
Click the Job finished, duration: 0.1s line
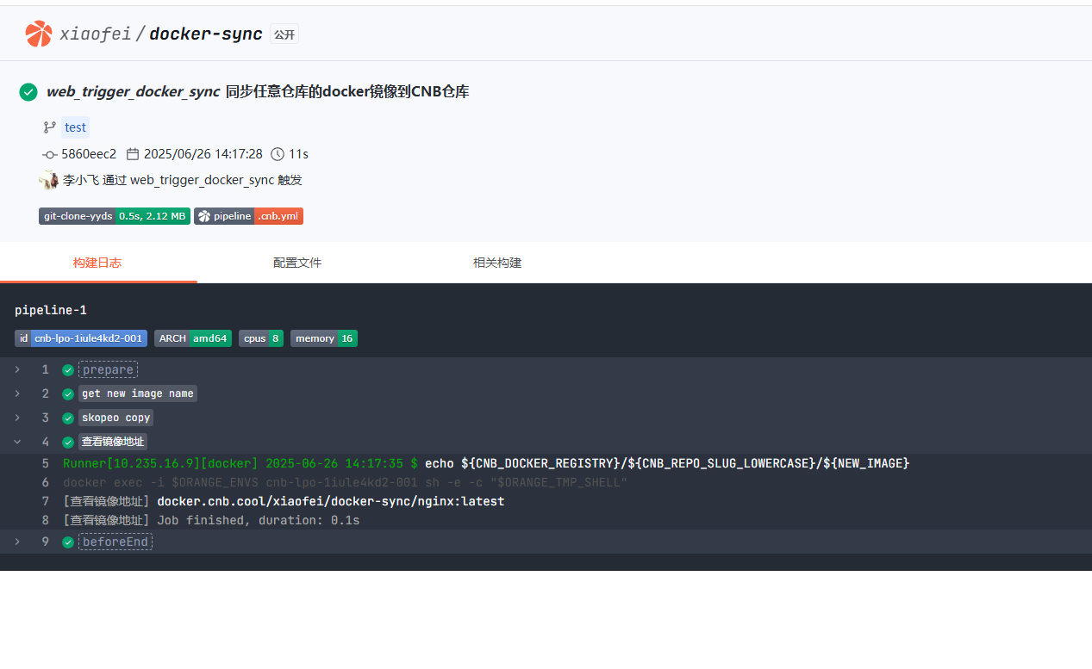tap(258, 520)
